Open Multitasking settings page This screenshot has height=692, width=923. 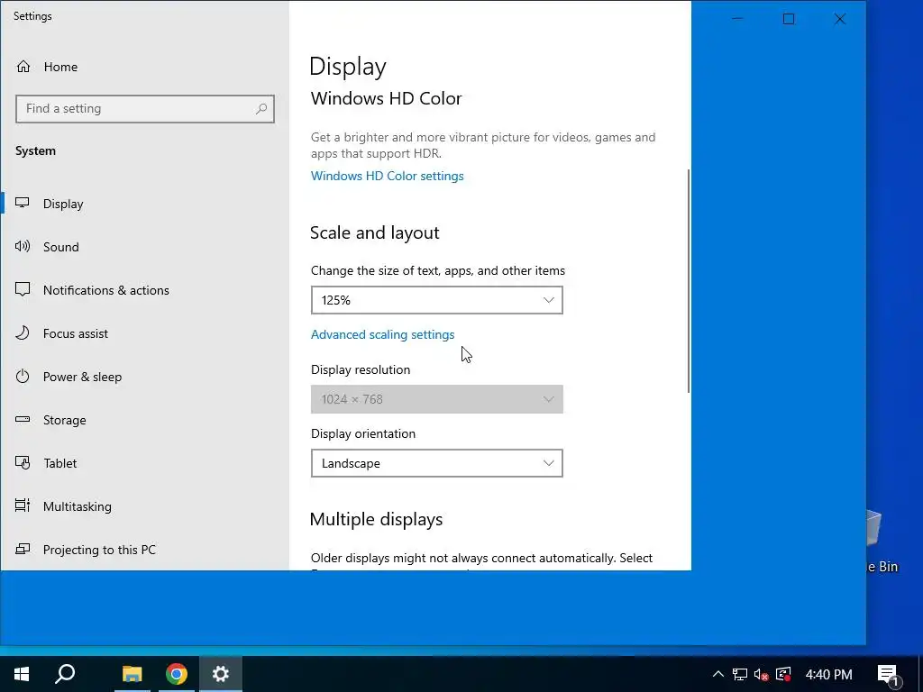(x=145, y=506)
